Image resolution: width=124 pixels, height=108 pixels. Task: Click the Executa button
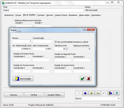tap(14, 95)
